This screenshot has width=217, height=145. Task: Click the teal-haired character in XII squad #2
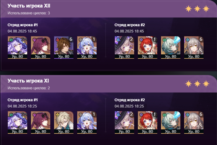coord(171,47)
